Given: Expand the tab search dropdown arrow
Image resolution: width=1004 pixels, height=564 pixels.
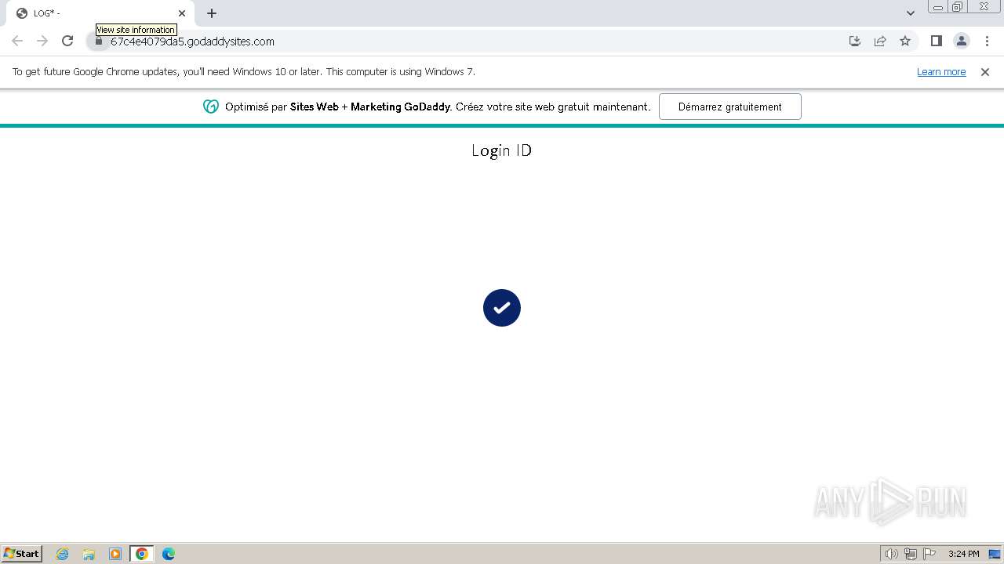Looking at the screenshot, I should tap(911, 13).
